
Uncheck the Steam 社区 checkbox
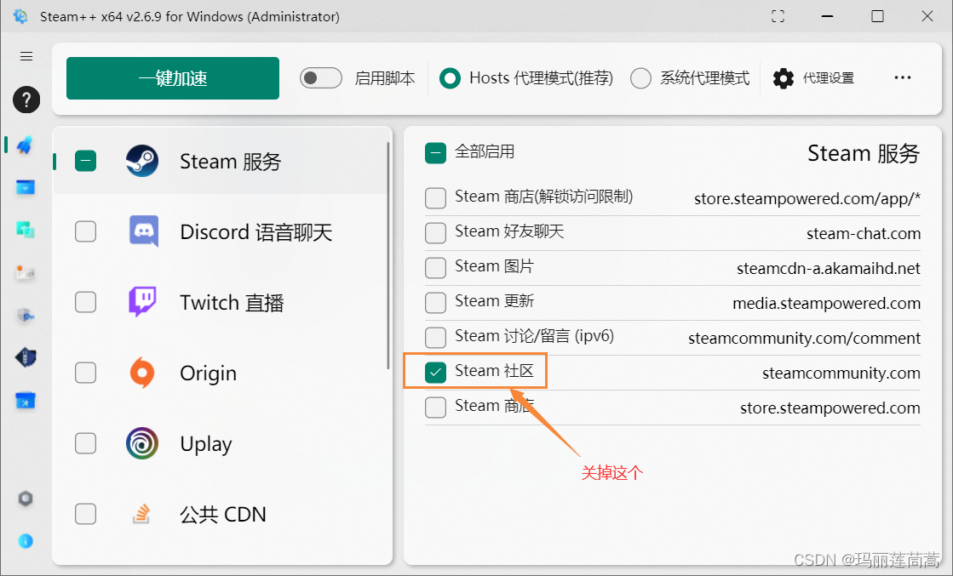click(x=436, y=372)
